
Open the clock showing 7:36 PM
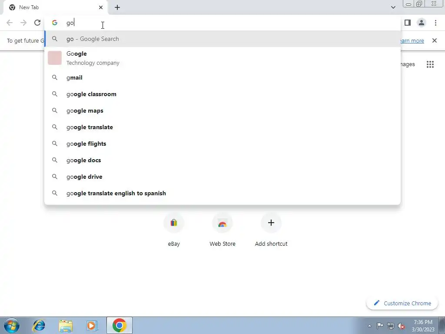(423, 326)
